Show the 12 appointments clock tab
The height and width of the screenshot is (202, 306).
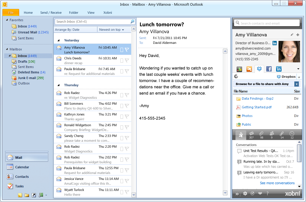(x=292, y=135)
